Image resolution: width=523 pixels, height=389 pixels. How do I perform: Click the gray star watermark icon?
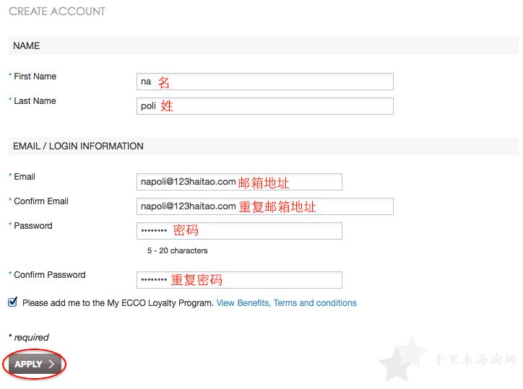pyautogui.click(x=402, y=359)
